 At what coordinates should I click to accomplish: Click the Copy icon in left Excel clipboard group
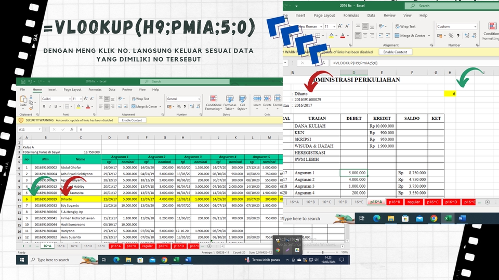click(x=31, y=102)
